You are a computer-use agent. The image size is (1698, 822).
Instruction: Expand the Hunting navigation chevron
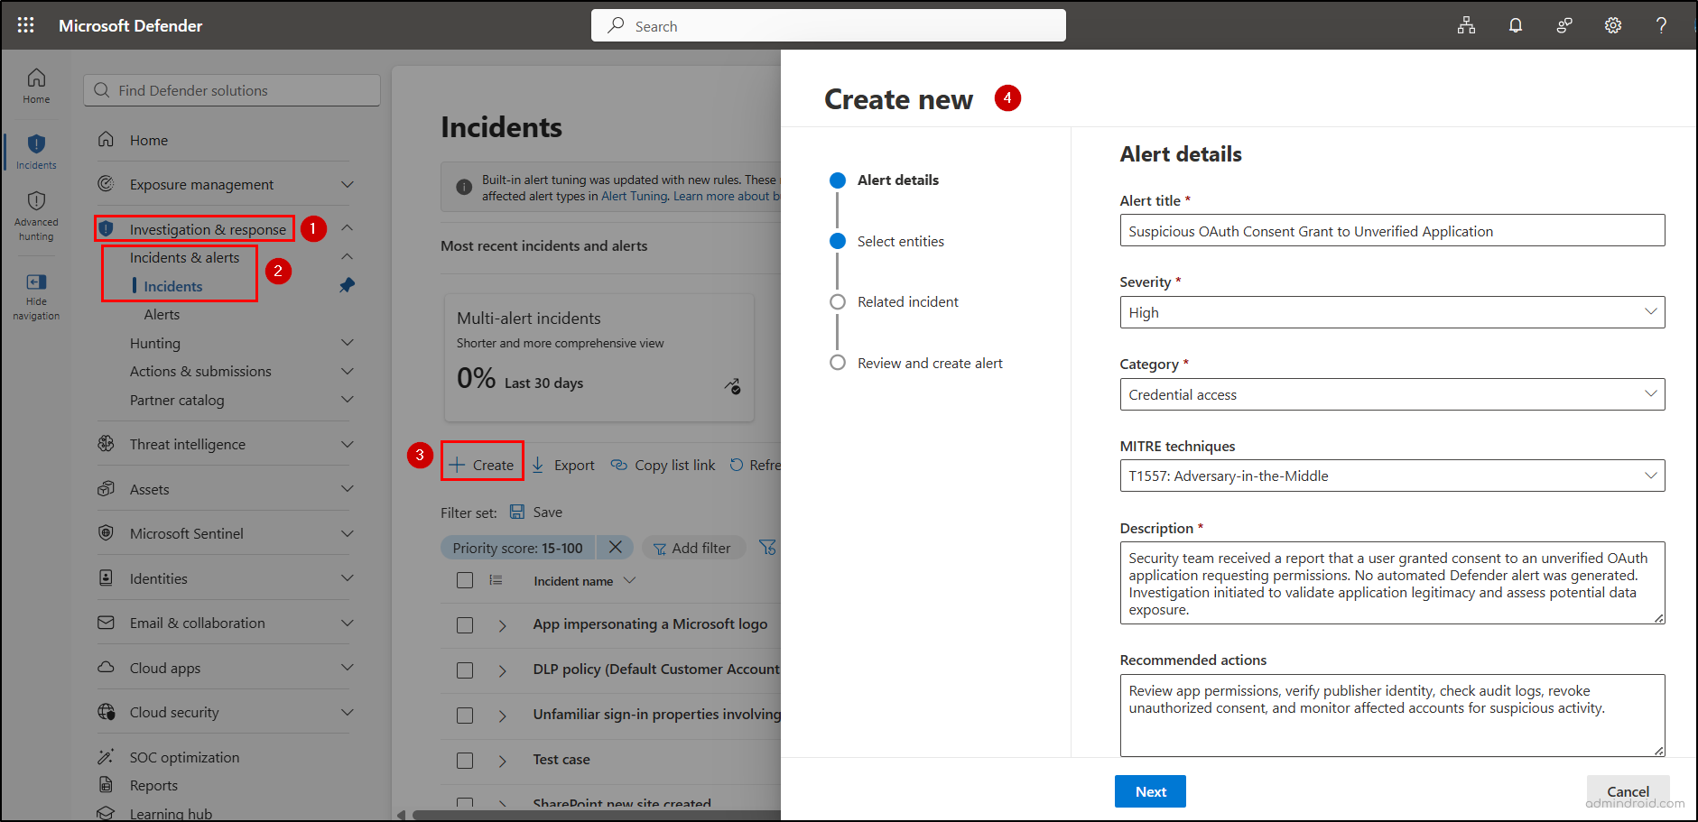coord(348,343)
